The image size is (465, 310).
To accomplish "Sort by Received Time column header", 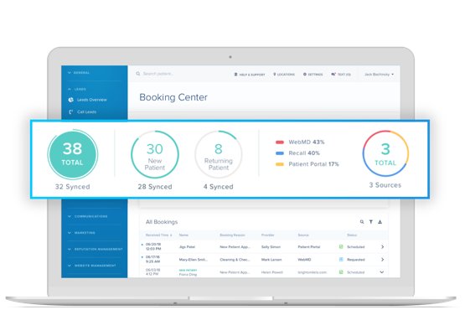I will pyautogui.click(x=158, y=235).
